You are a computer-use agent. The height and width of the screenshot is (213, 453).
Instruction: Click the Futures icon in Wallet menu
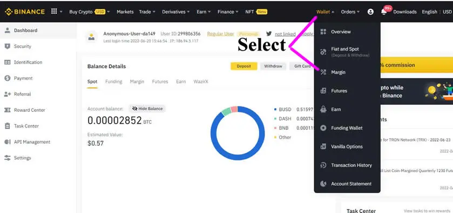323,91
